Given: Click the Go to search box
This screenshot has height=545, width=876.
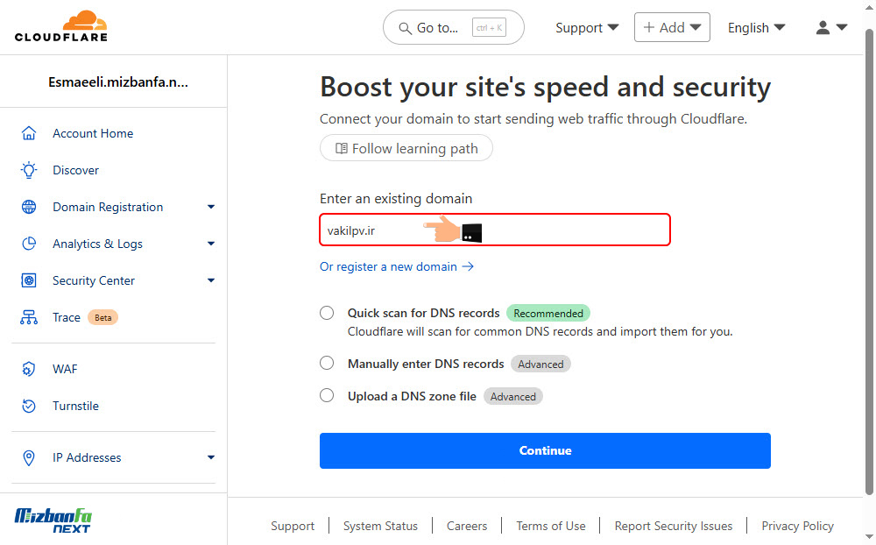Looking at the screenshot, I should click(453, 27).
